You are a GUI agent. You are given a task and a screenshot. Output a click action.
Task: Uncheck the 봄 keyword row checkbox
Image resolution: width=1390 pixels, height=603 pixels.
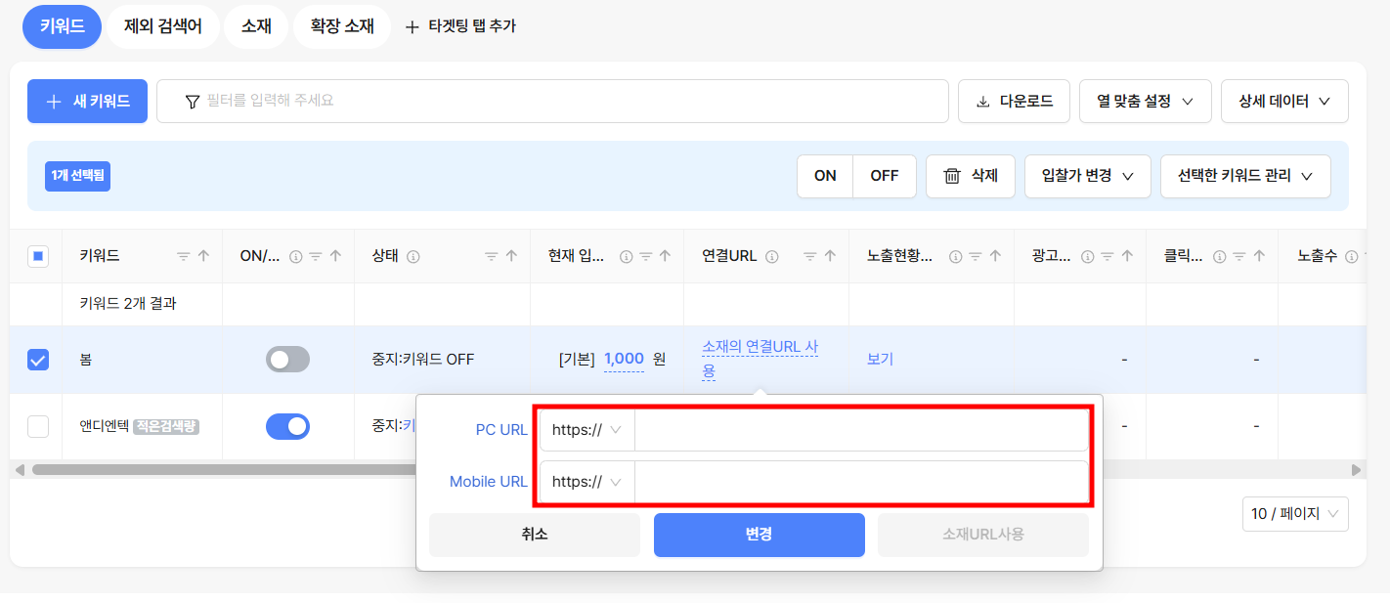pos(37,360)
